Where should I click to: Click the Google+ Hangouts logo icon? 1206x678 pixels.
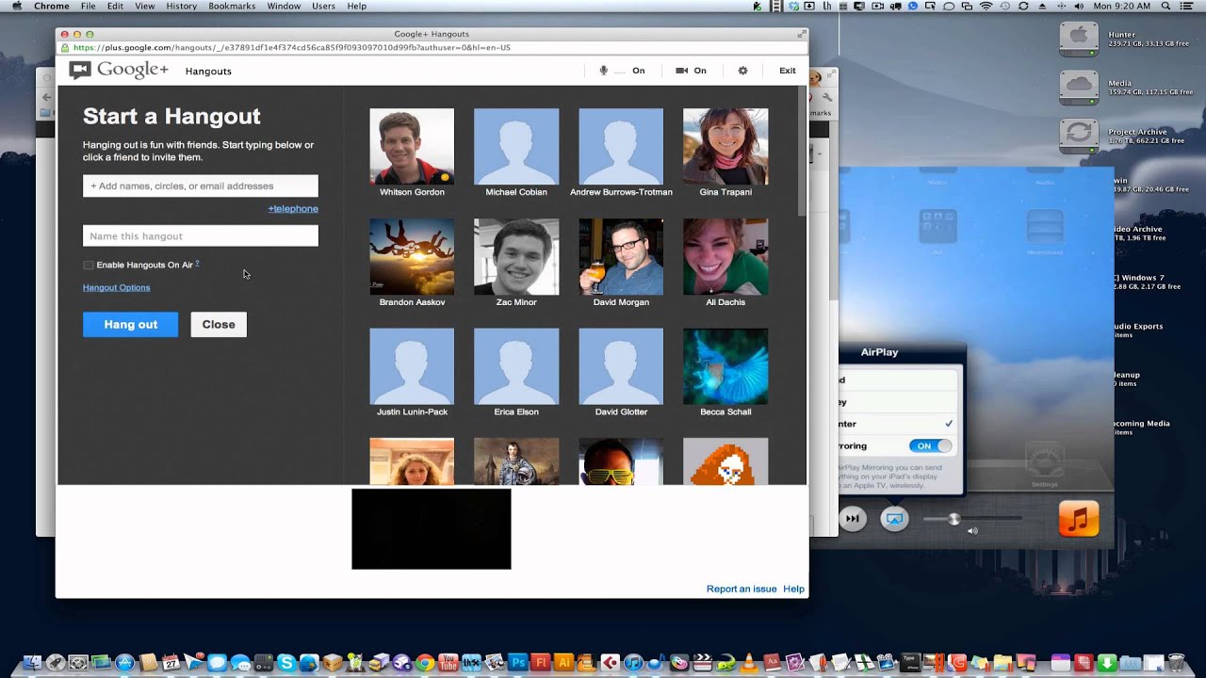(x=80, y=71)
